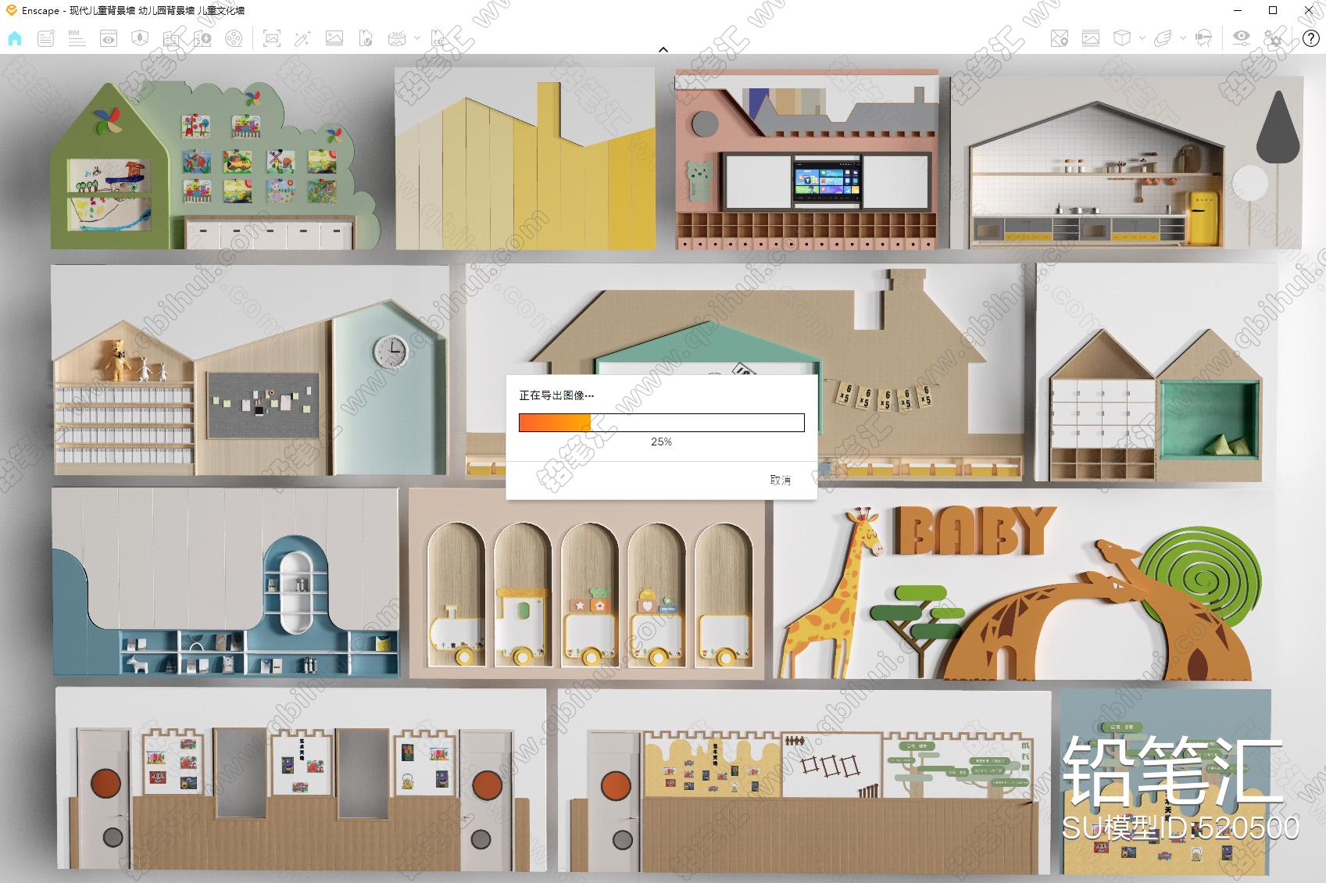The height and width of the screenshot is (883, 1326).
Task: Open visual settings eye slider icon
Action: click(1242, 38)
